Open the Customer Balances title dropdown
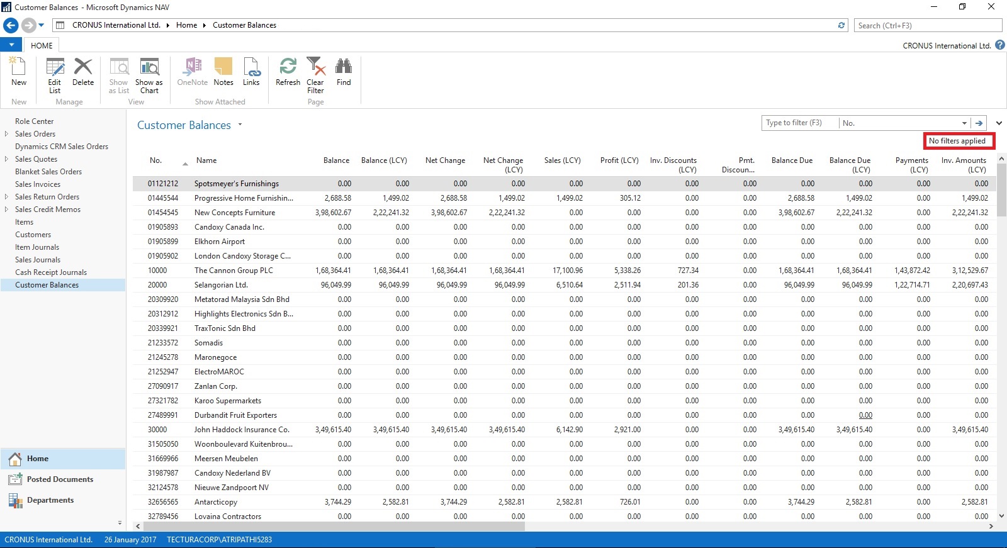1007x548 pixels. pos(240,125)
